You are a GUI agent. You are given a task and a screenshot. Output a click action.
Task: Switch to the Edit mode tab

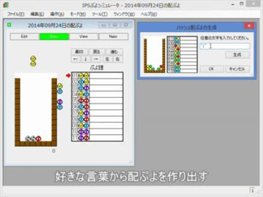[24, 36]
